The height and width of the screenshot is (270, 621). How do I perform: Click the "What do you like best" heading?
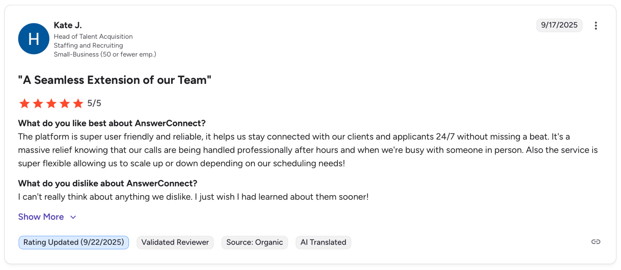(112, 123)
